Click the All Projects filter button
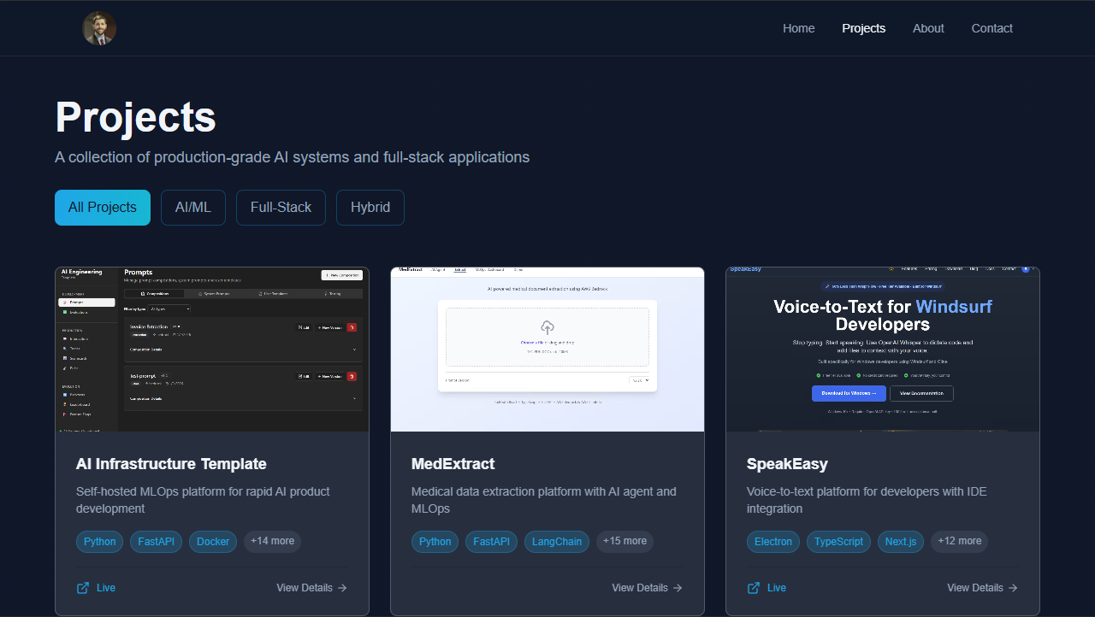1095x617 pixels. tap(102, 207)
